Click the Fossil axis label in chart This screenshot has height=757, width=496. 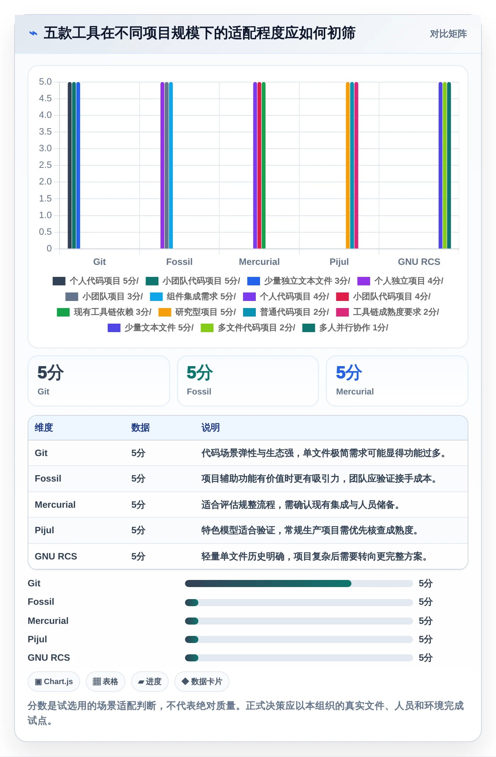pos(179,262)
